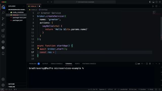Open editor More Actions ellipsis

pyautogui.click(x=159, y=6)
